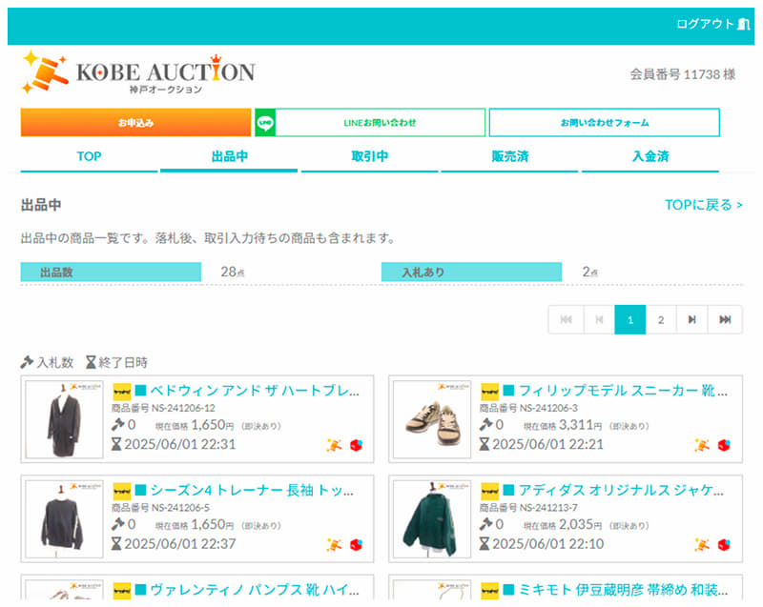Image resolution: width=763 pixels, height=607 pixels.
Task: Click hourglass icon beside 2025/06/01 22:21
Action: 485,444
